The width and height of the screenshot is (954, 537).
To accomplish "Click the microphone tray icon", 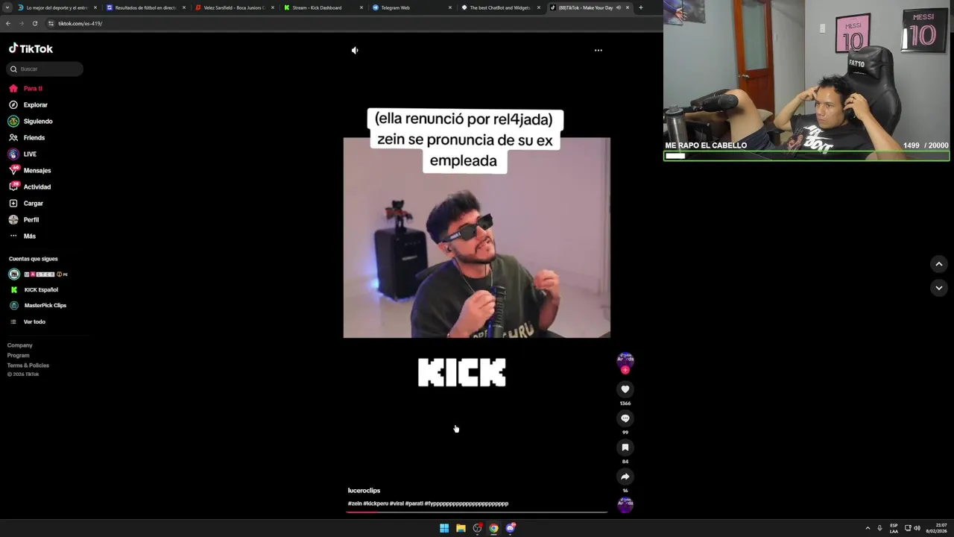I will coord(879,528).
